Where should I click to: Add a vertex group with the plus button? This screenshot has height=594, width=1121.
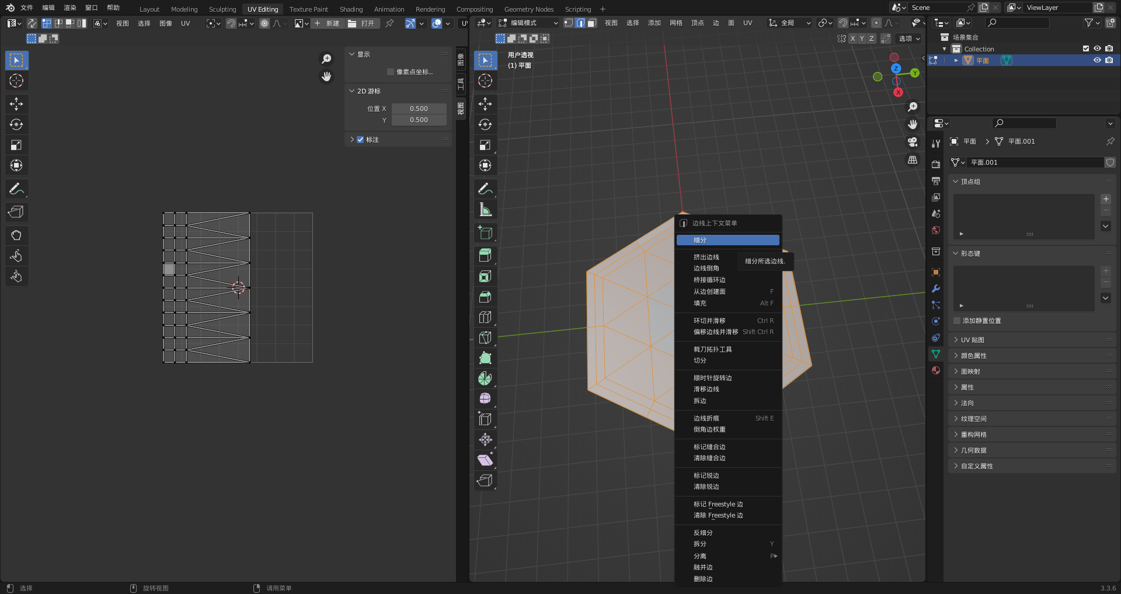click(x=1106, y=199)
